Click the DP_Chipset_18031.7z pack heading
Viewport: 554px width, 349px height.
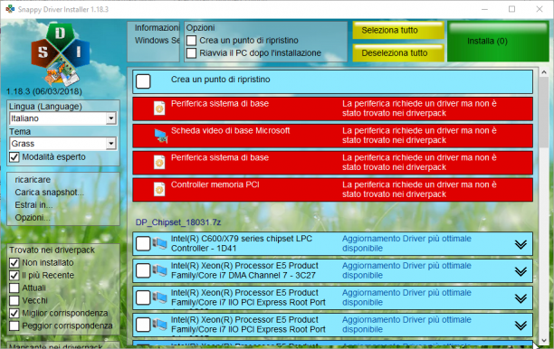point(178,222)
